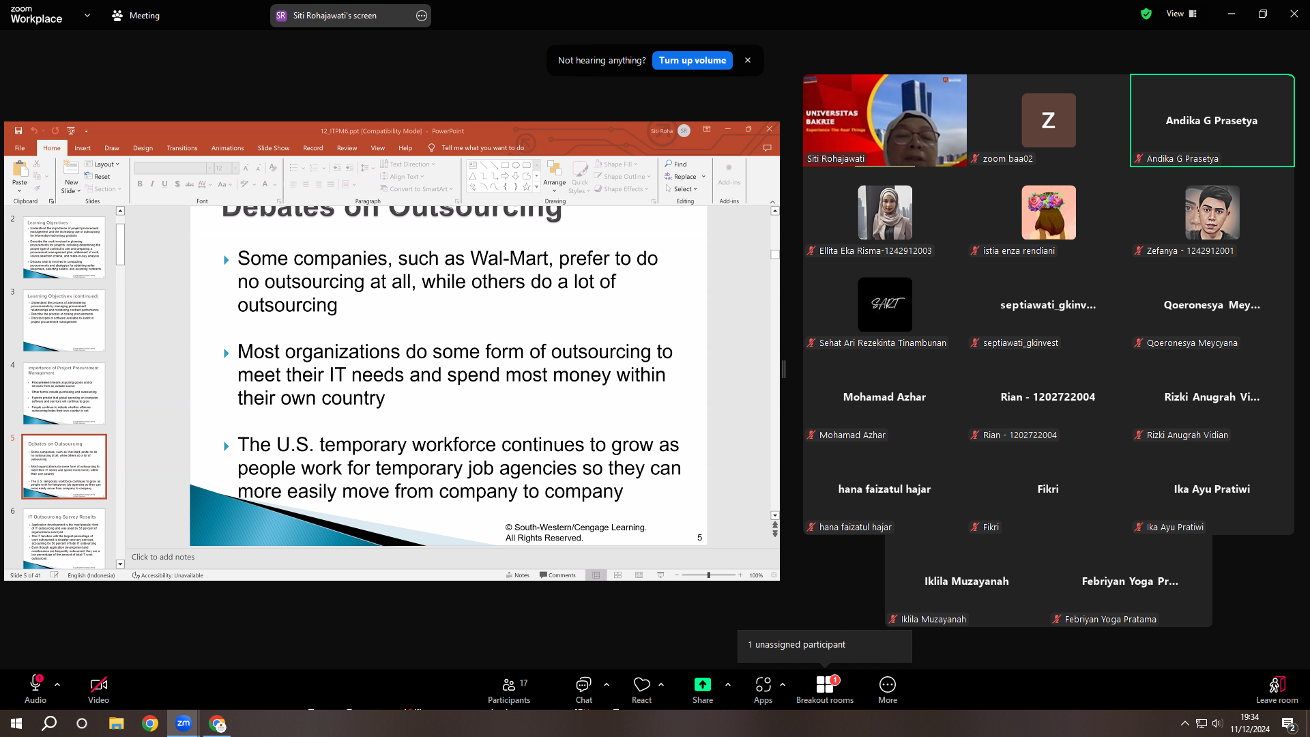Open the Zoom Chat panel
The width and height of the screenshot is (1310, 737).
pyautogui.click(x=583, y=690)
